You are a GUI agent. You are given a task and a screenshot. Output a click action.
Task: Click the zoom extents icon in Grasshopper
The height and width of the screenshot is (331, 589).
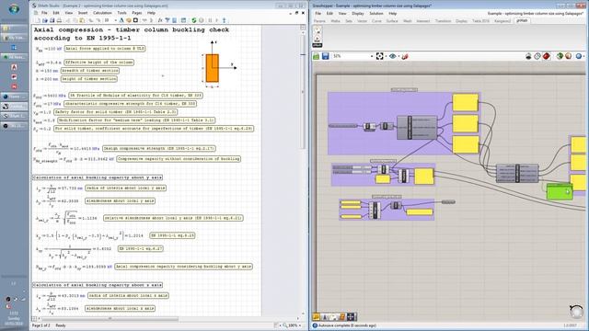point(380,56)
